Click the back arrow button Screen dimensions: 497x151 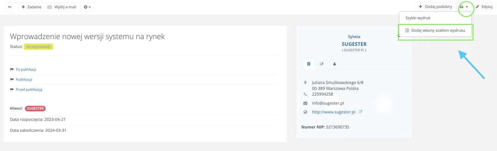click(x=10, y=7)
